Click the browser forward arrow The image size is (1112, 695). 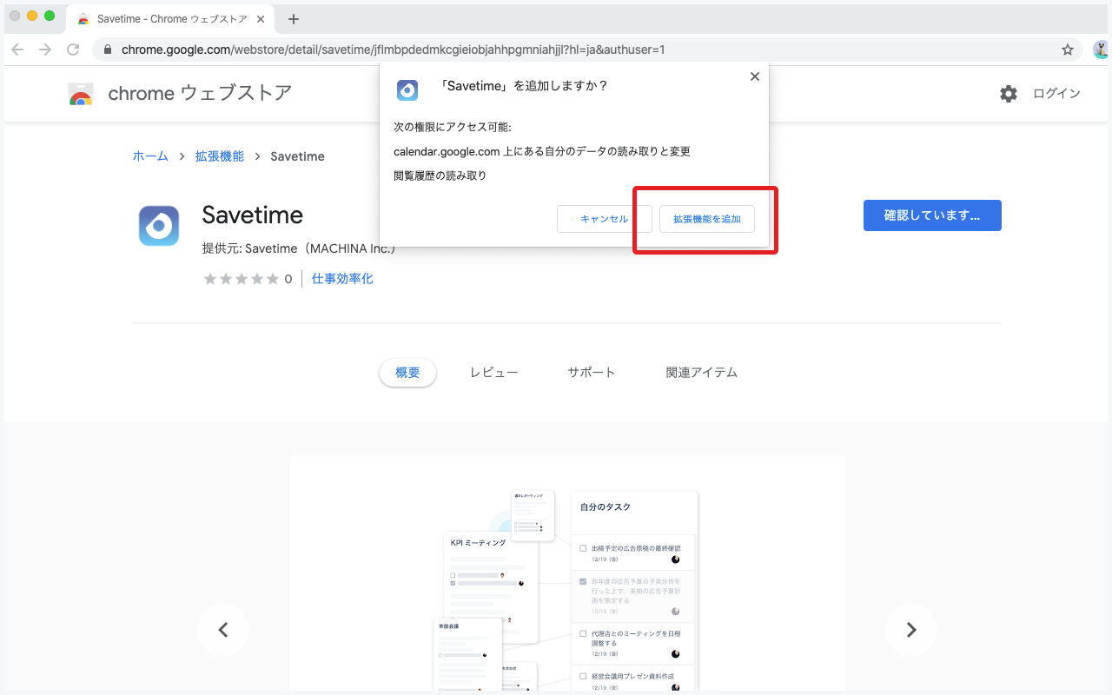click(45, 50)
